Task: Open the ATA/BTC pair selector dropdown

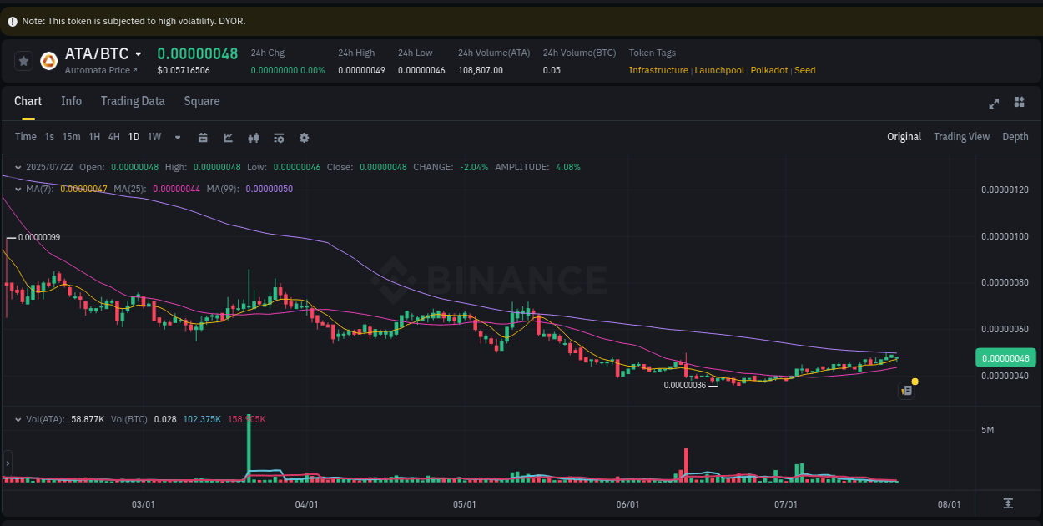Action: (139, 53)
